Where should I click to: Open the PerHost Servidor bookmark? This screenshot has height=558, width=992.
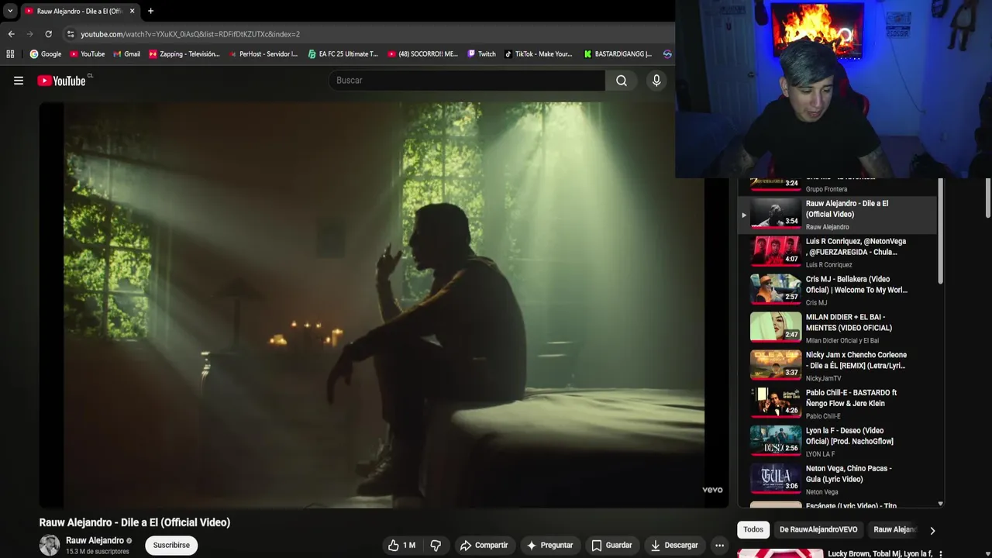coord(263,54)
